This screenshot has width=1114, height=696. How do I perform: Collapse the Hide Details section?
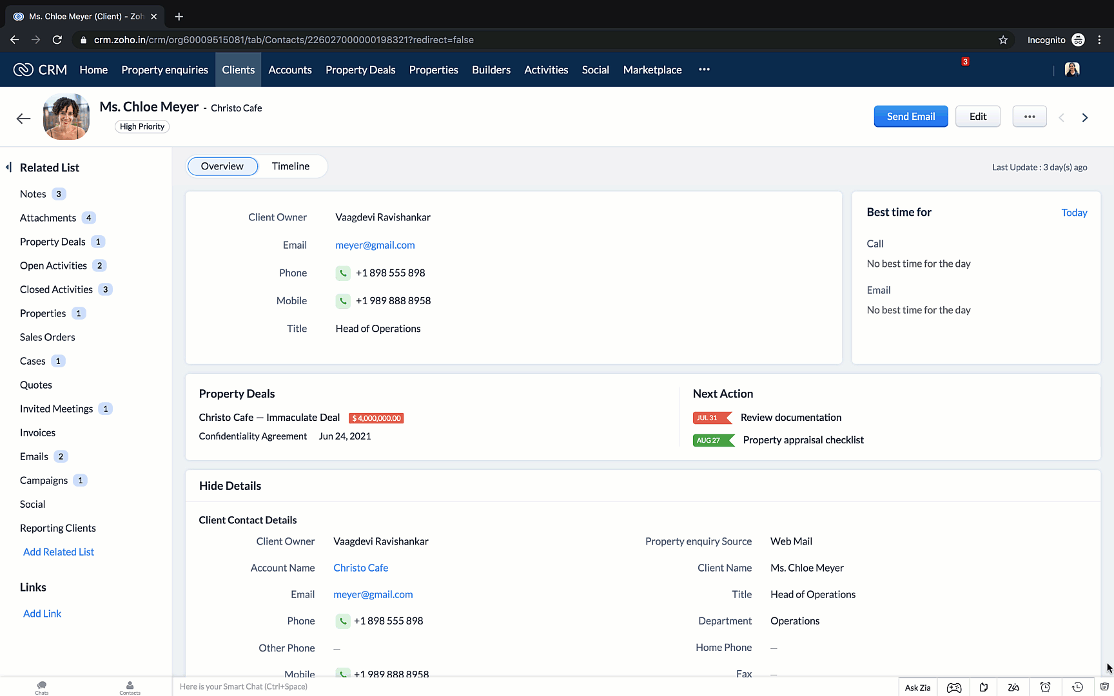[x=230, y=486]
